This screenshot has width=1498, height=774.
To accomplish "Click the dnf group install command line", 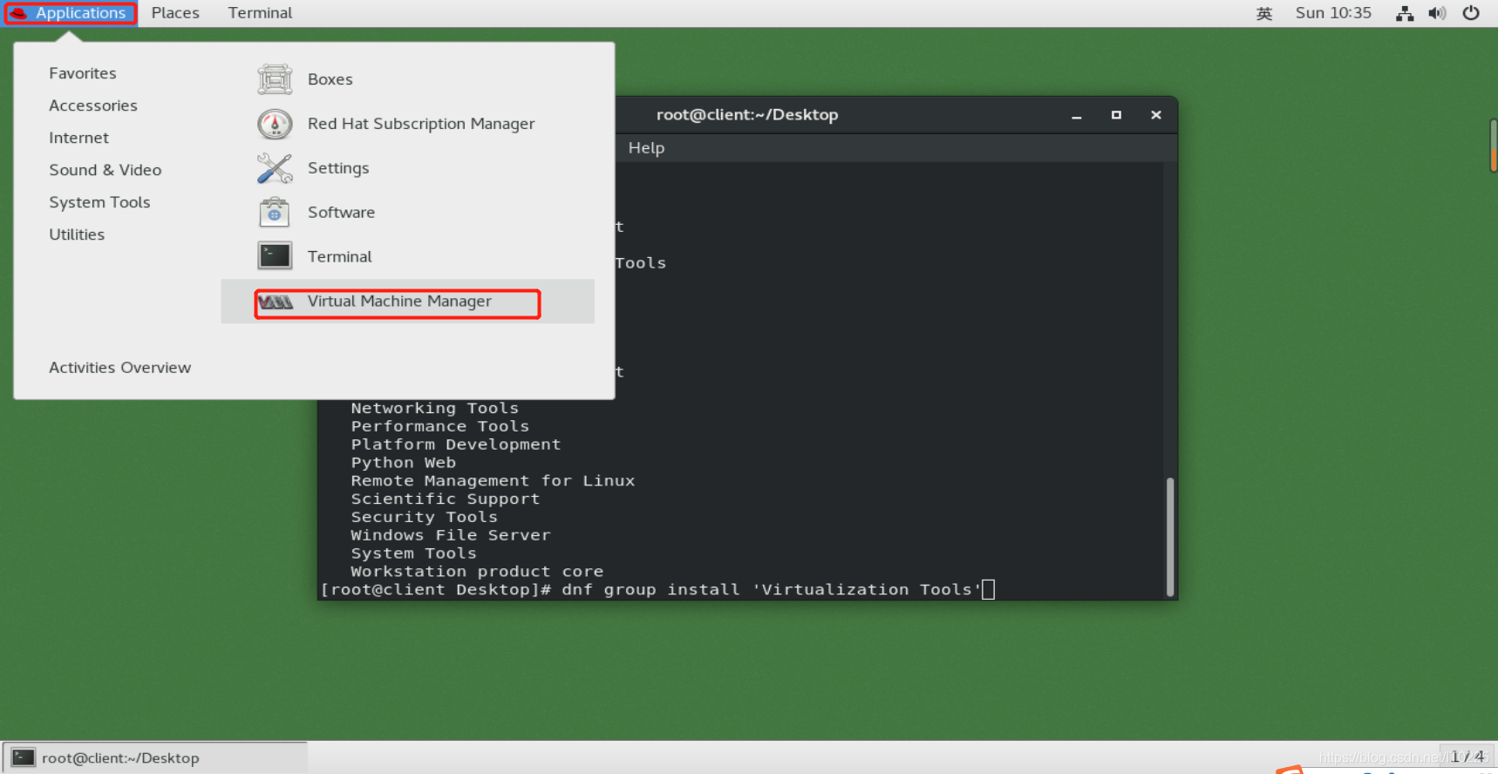I will pos(657,590).
